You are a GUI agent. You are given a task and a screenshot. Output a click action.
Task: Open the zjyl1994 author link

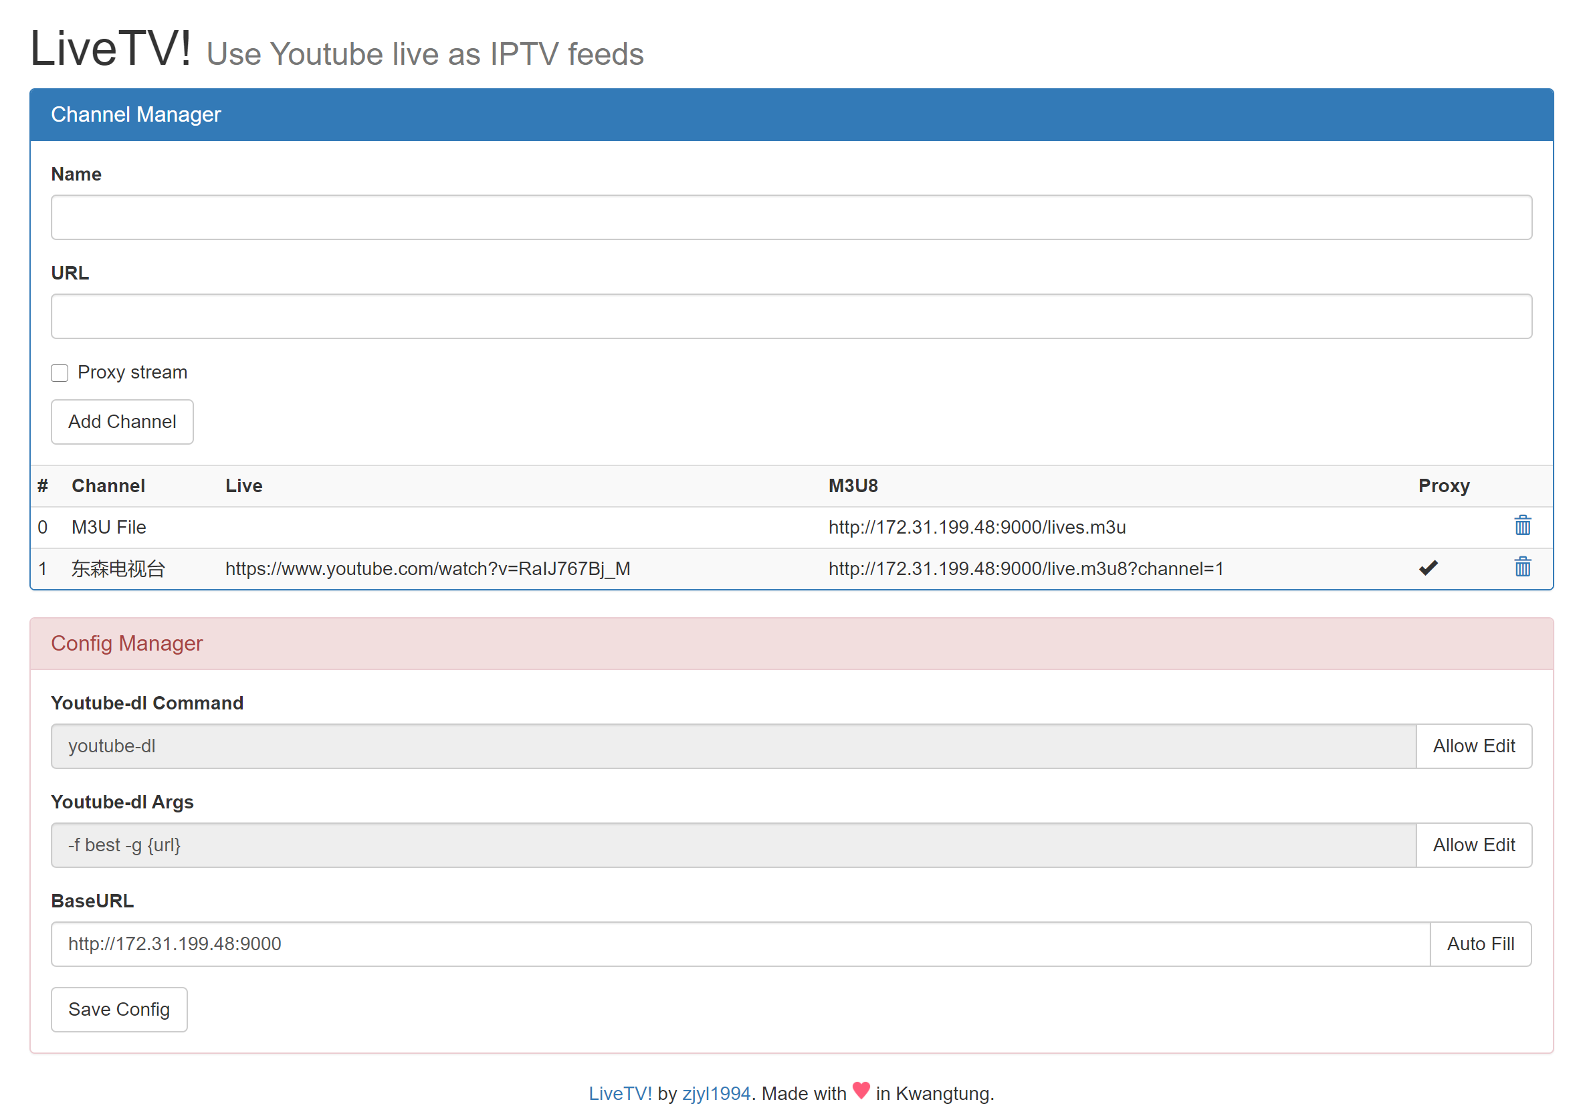pyautogui.click(x=716, y=1093)
